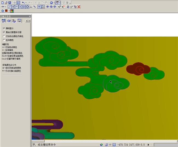
Task: Click the Save disk icon in toolbar
Action: pyautogui.click(x=10, y=2)
